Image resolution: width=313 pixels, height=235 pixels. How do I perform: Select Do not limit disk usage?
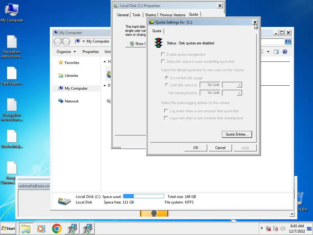167,77
